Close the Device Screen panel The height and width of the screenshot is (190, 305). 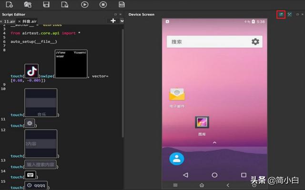tap(303, 14)
